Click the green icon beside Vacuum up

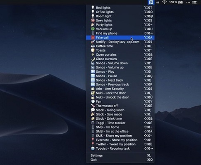pyautogui.click(x=93, y=29)
